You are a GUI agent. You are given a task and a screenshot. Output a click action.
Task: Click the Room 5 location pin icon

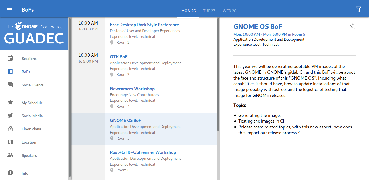point(112,138)
